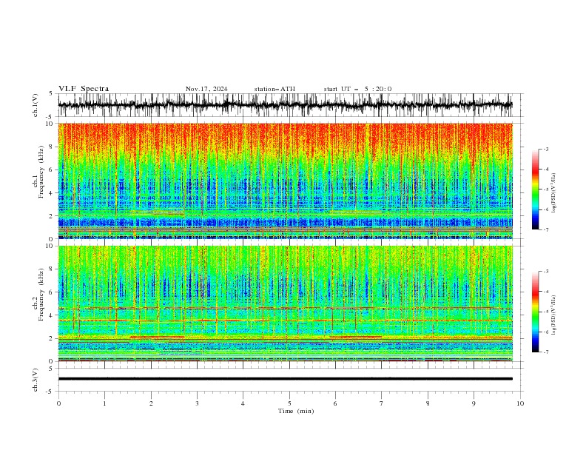This screenshot has height=453, width=586.
Task: Click the time axis tick label '0'
Action: (58, 403)
